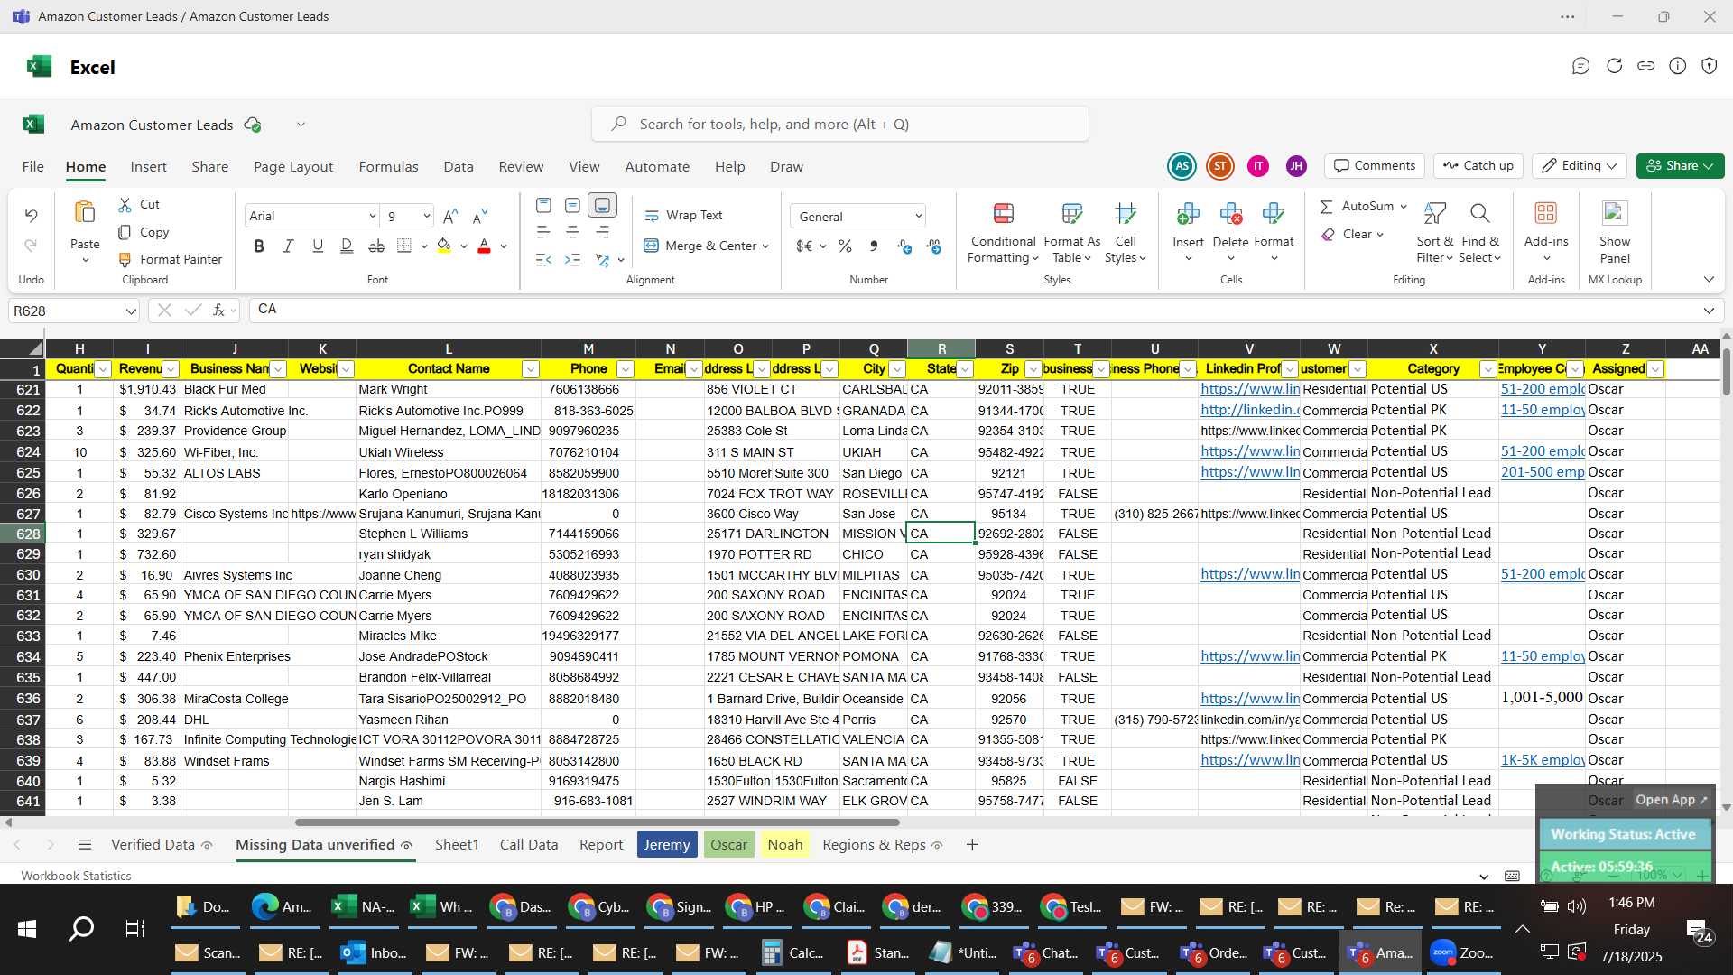1733x975 pixels.
Task: Open the Name Box dropdown
Action: 131,311
